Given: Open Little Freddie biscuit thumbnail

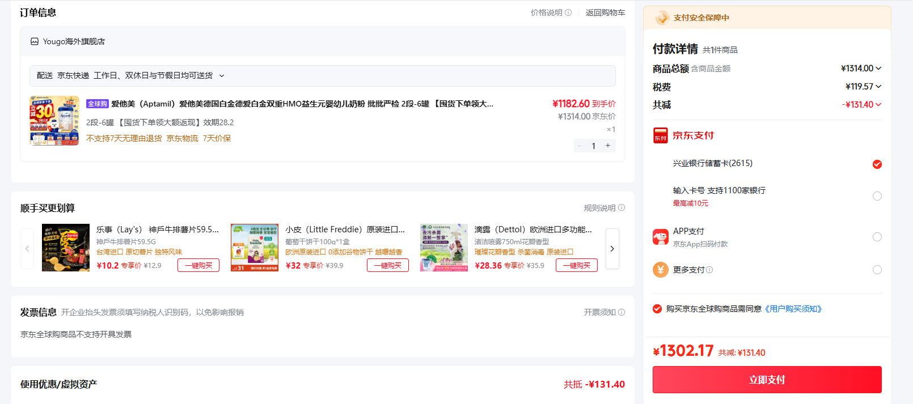Looking at the screenshot, I should click(255, 248).
